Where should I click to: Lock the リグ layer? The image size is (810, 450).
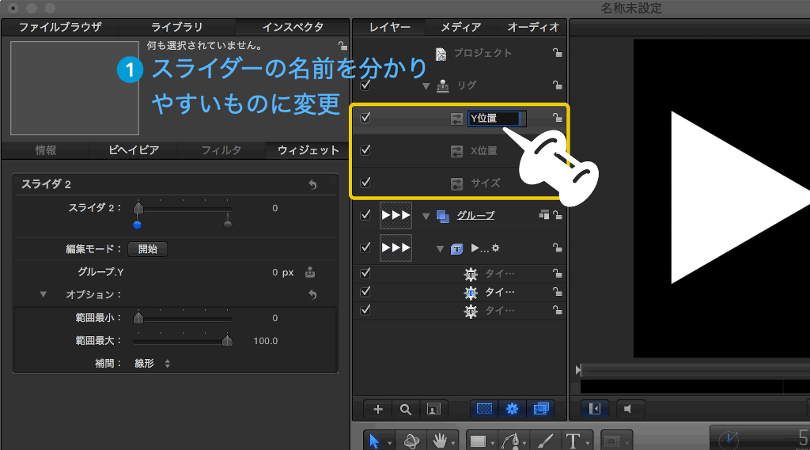point(557,85)
